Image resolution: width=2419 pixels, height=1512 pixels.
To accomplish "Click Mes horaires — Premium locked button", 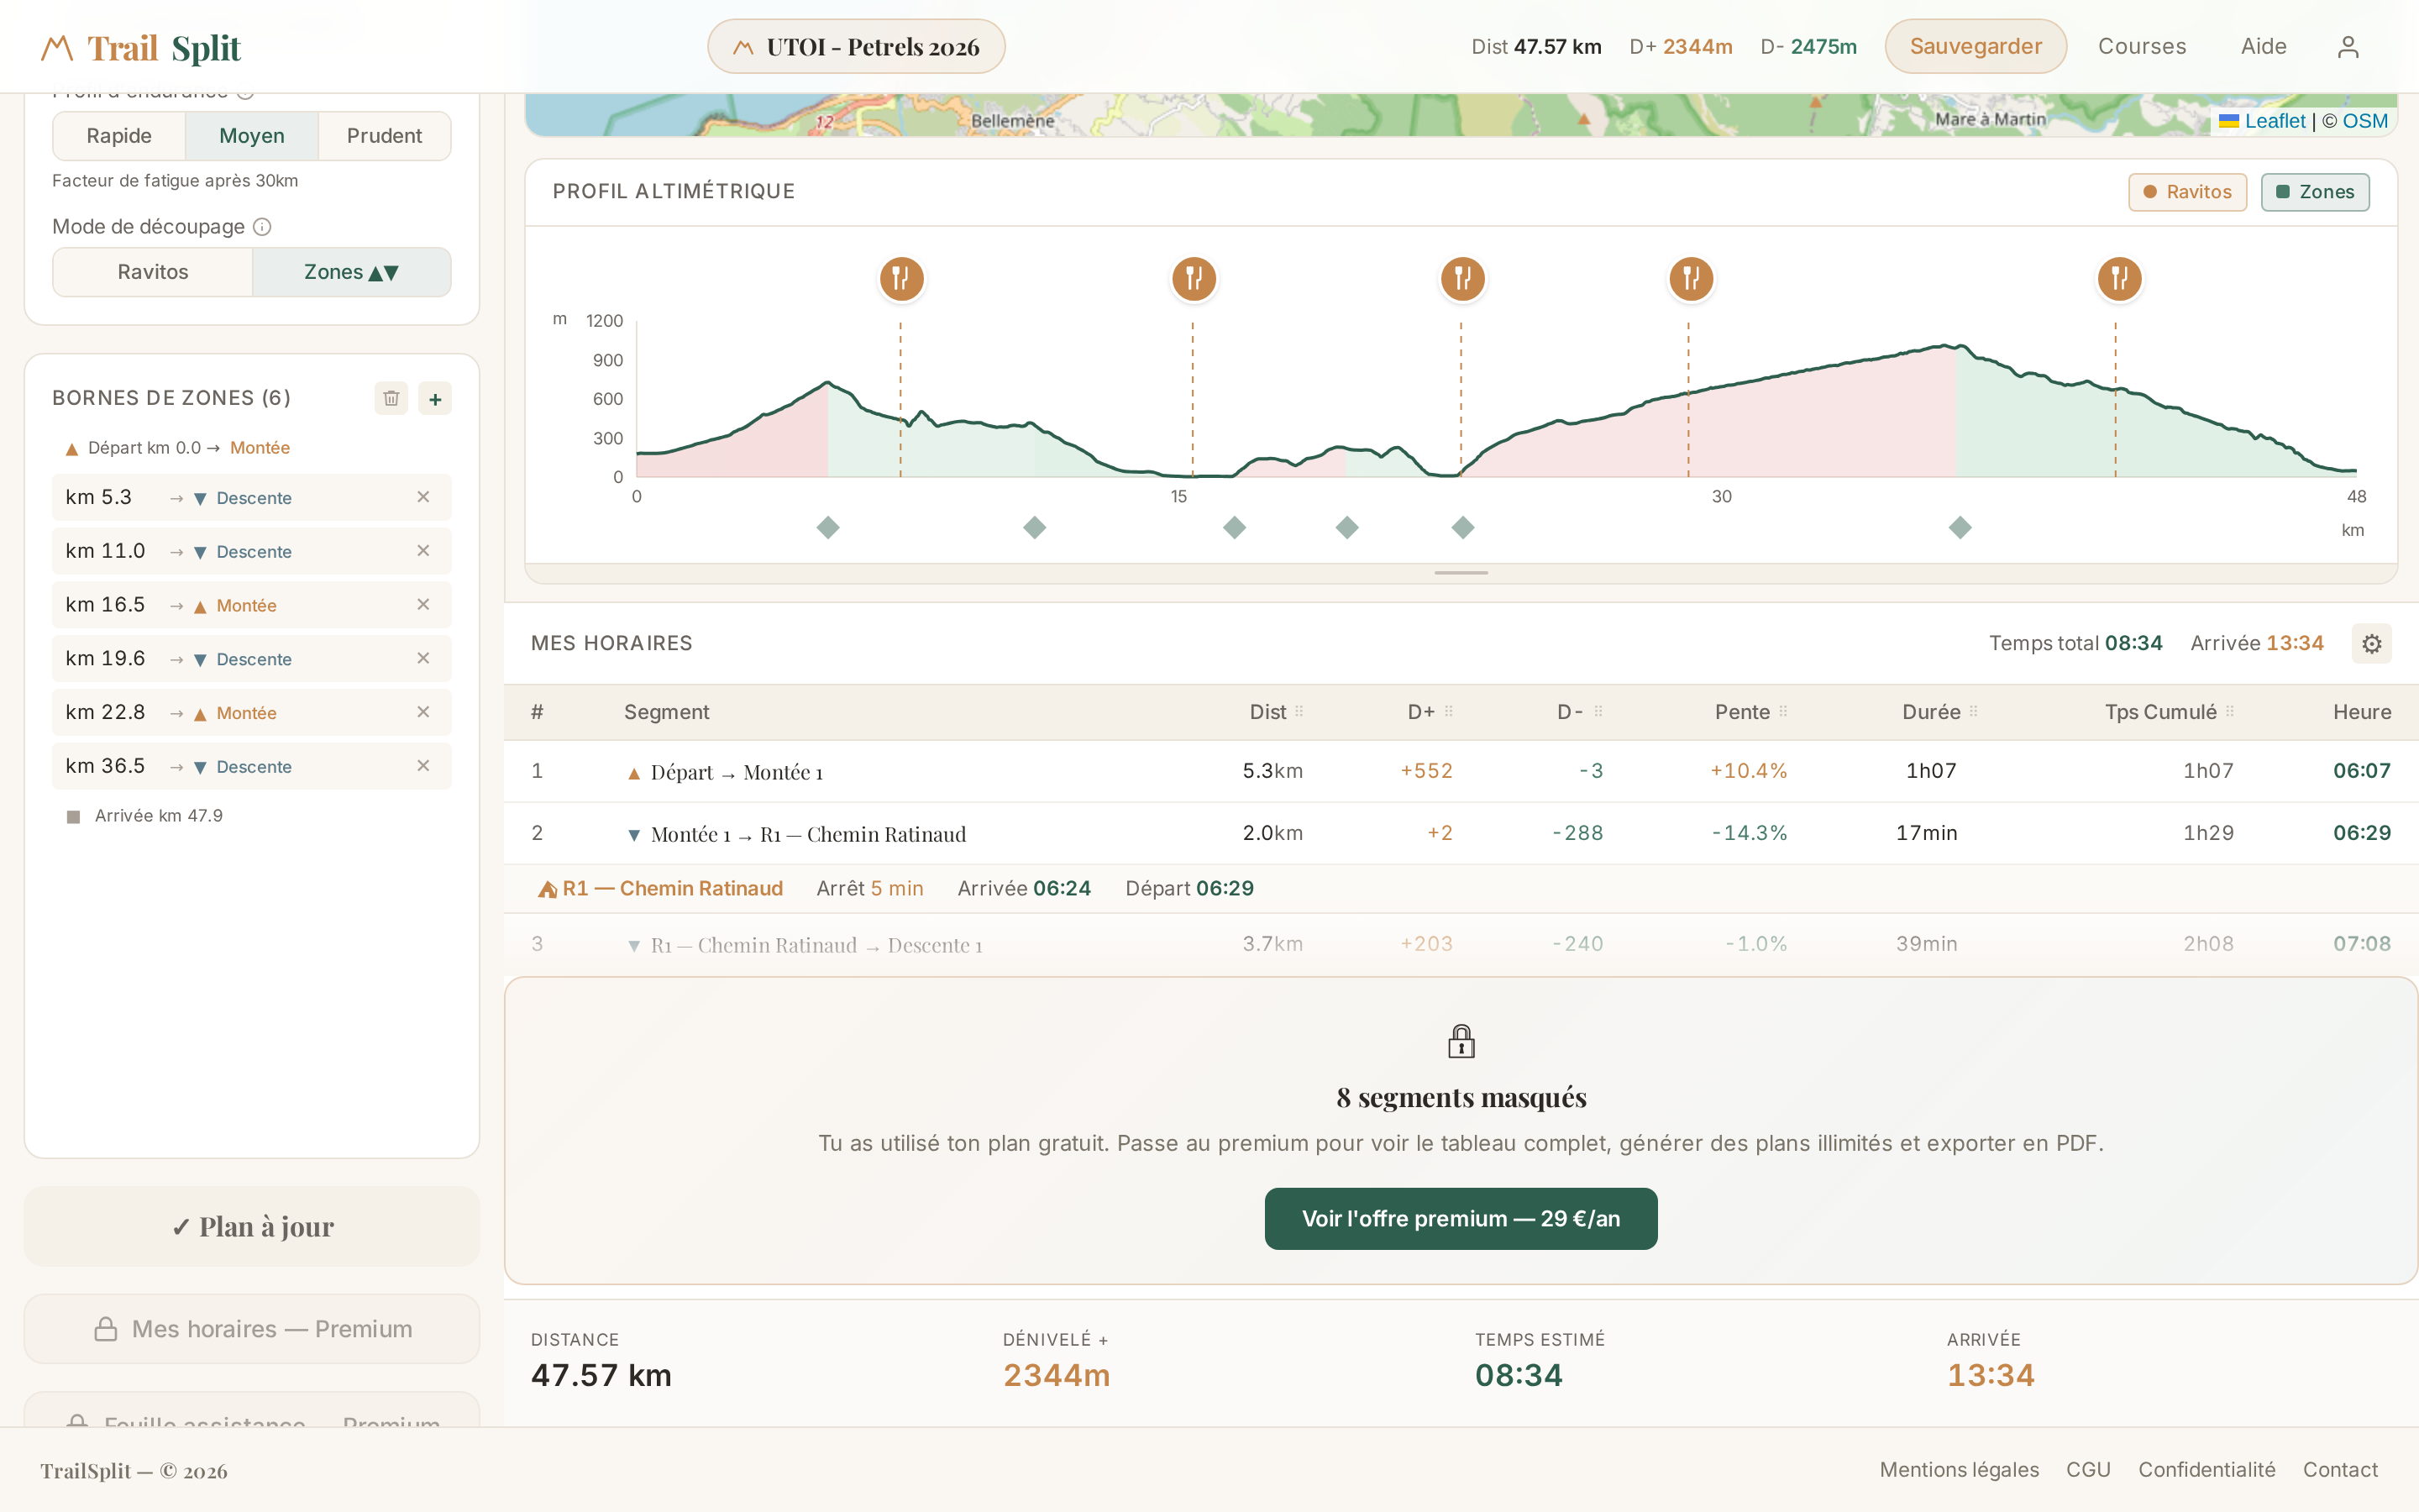I will pos(252,1329).
